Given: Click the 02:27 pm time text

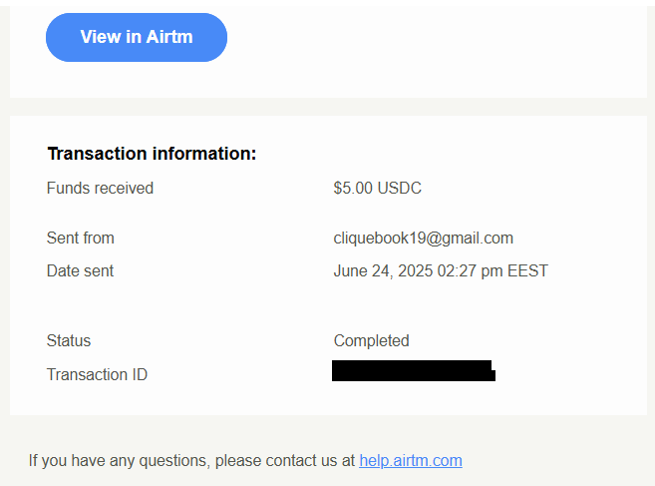Looking at the screenshot, I should pos(470,271).
